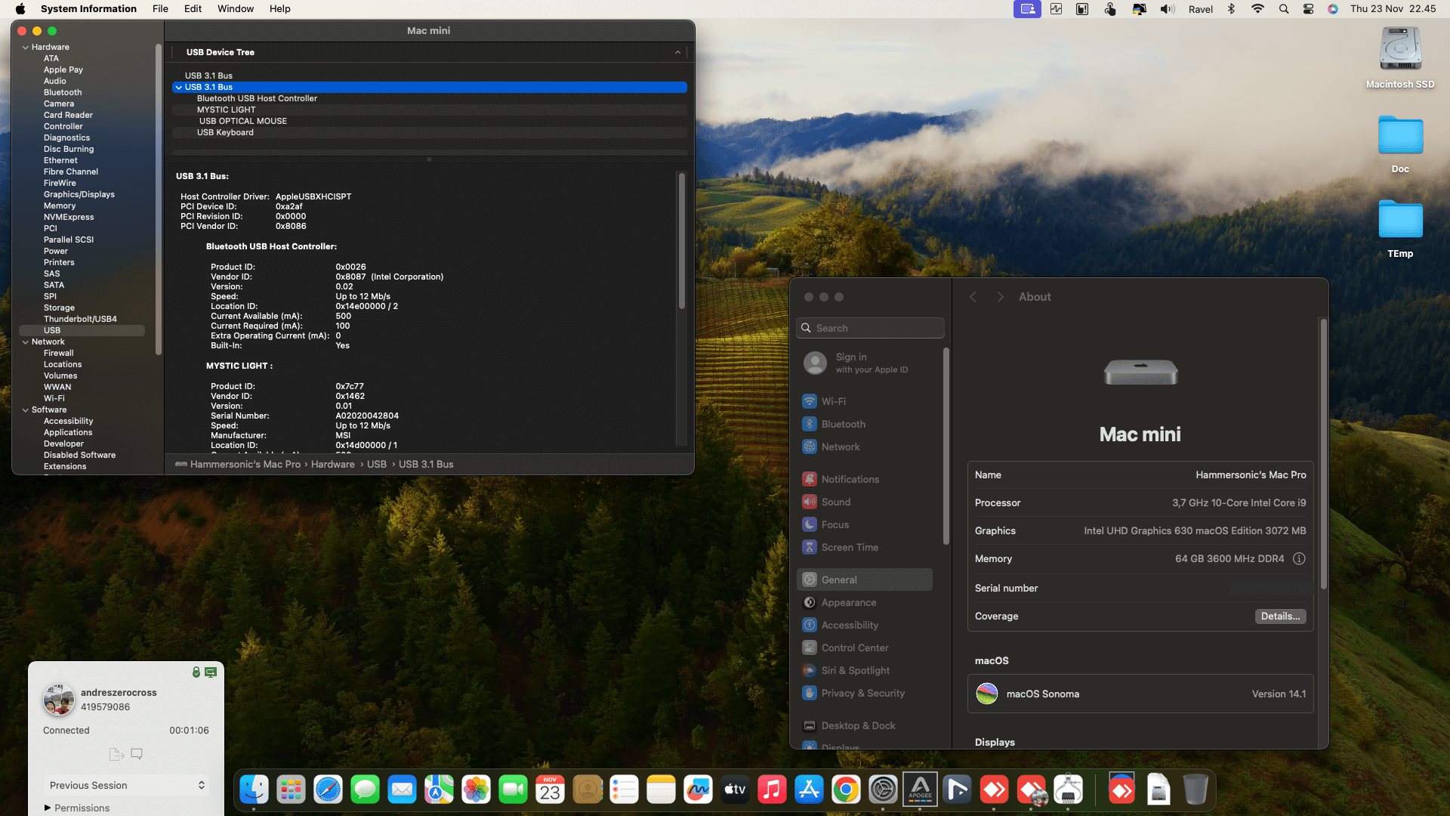Open the System Information app menu
The width and height of the screenshot is (1450, 816).
[x=88, y=9]
